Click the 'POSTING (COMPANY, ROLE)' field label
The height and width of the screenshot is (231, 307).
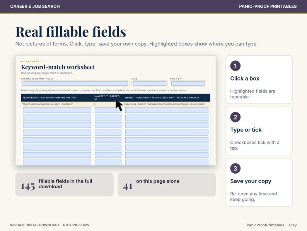pyautogui.click(x=37, y=79)
